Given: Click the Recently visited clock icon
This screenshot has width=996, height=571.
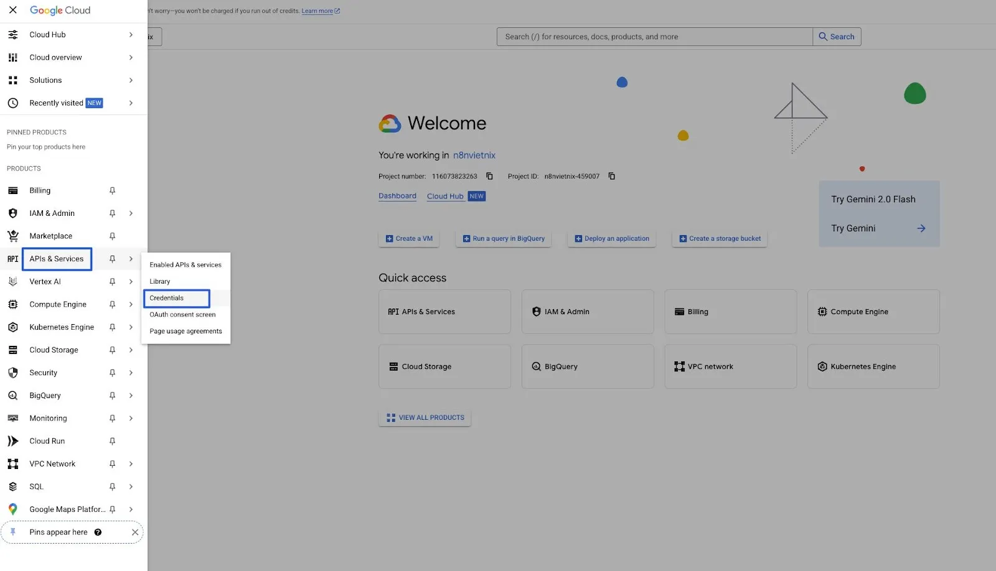Looking at the screenshot, I should point(12,103).
